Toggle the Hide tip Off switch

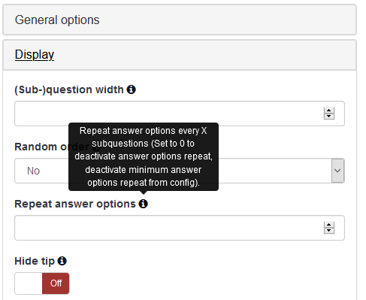pyautogui.click(x=56, y=283)
